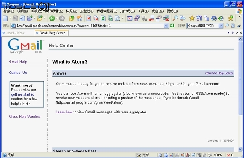This screenshot has width=244, height=158.
Task: Select the Gmail: Help Center tab
Action: [52, 33]
